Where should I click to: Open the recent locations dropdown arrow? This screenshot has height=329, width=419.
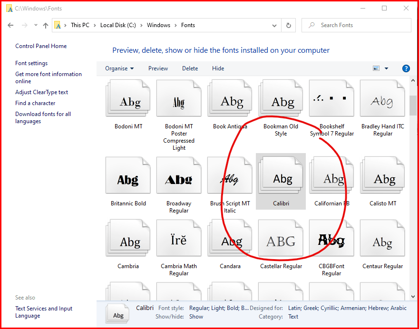pos(36,25)
